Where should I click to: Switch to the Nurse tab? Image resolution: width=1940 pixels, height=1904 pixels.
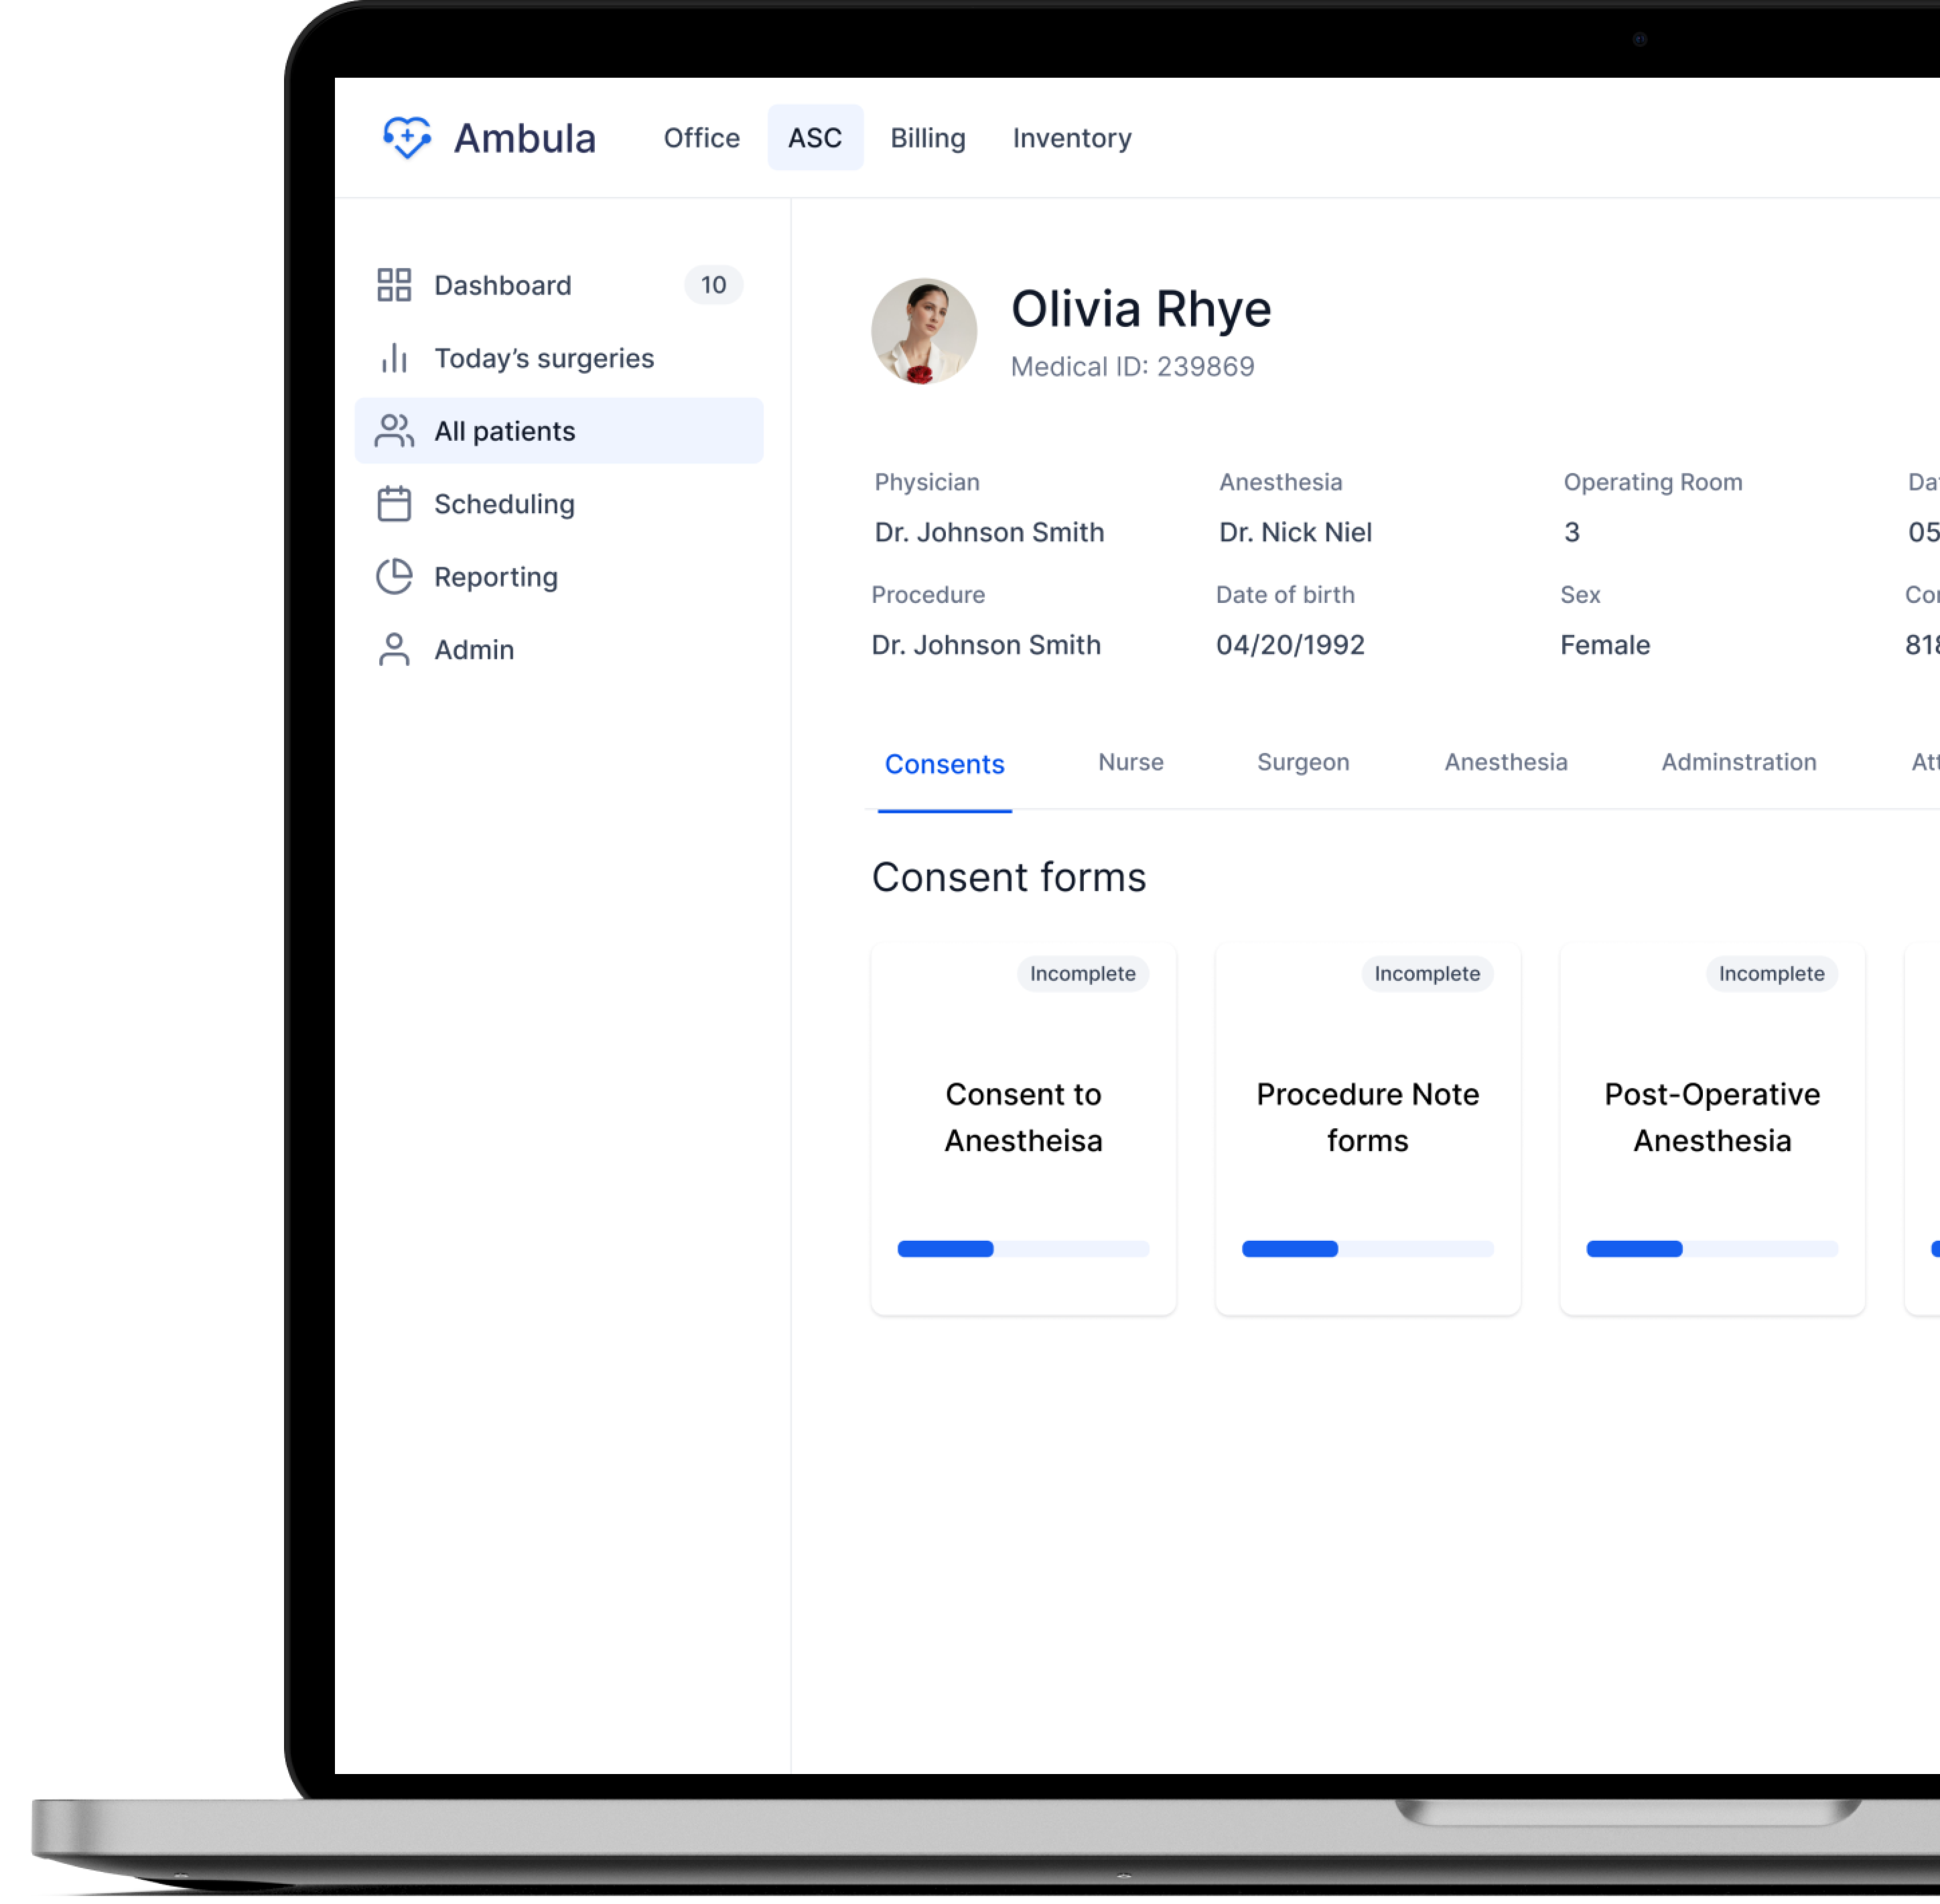1129,762
